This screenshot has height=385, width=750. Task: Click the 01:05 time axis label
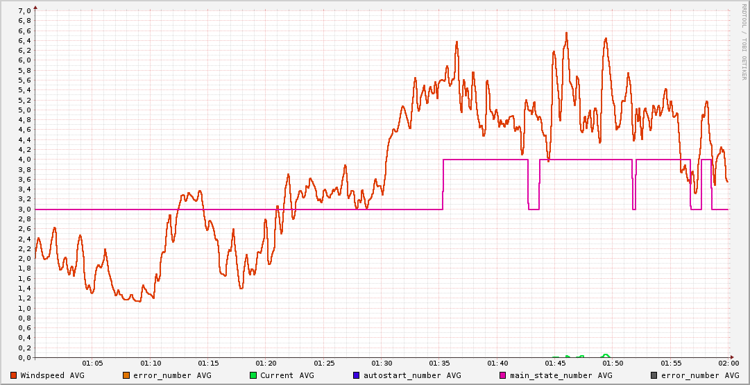coord(93,363)
